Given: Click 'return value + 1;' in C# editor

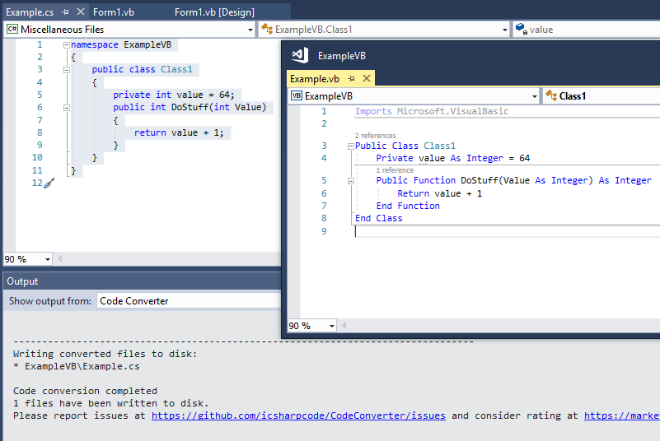Looking at the screenshot, I should tap(179, 132).
